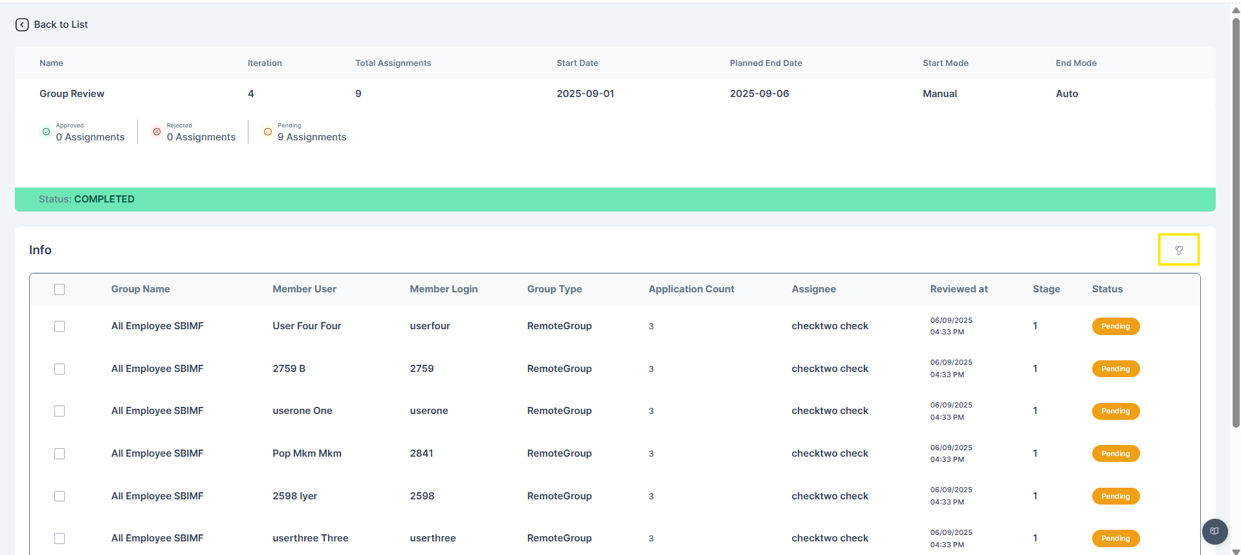
Task: Click the orange Pending status icon
Action: tap(267, 131)
